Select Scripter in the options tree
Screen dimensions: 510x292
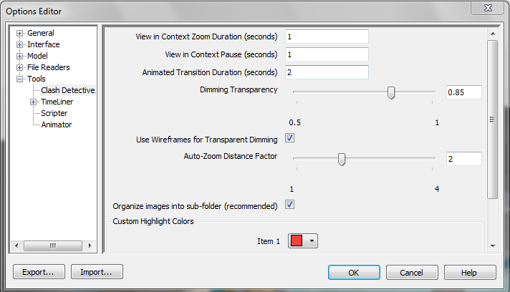[54, 114]
